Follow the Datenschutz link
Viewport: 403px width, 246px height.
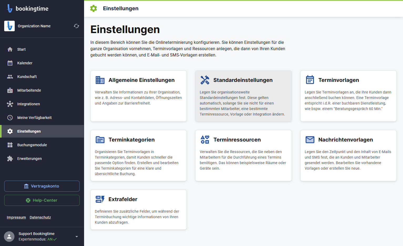[40, 217]
